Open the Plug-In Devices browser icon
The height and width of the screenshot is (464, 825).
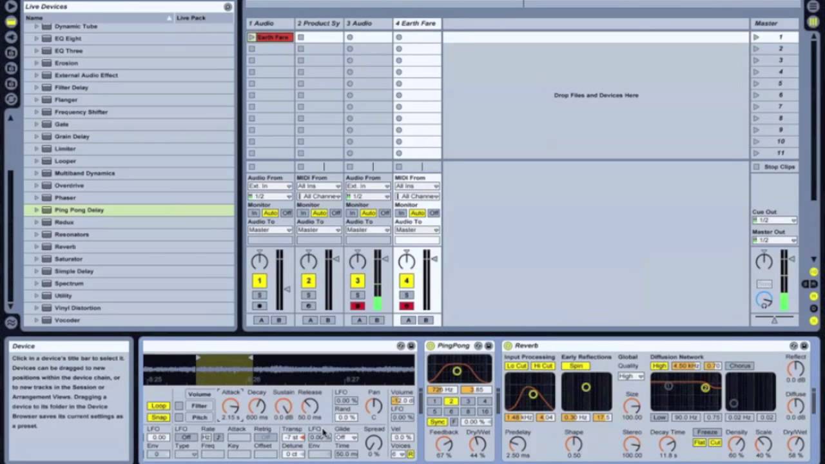[x=11, y=37]
